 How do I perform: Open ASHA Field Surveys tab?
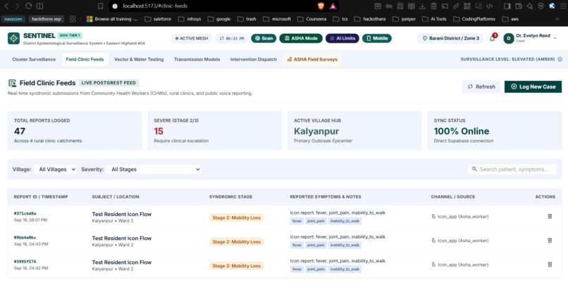click(312, 59)
